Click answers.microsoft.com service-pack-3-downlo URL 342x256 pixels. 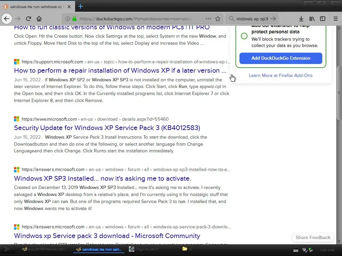click(x=126, y=227)
